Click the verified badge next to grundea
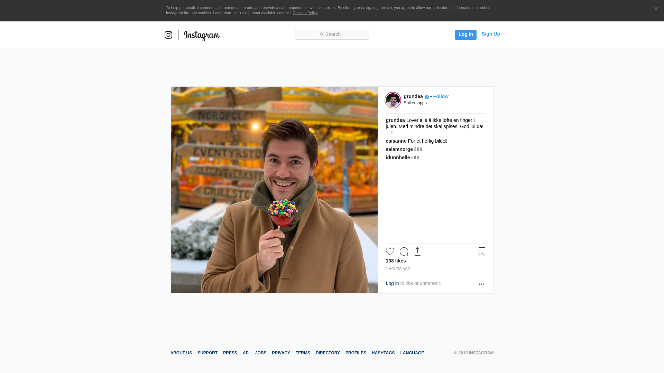The width and height of the screenshot is (664, 373). click(427, 97)
